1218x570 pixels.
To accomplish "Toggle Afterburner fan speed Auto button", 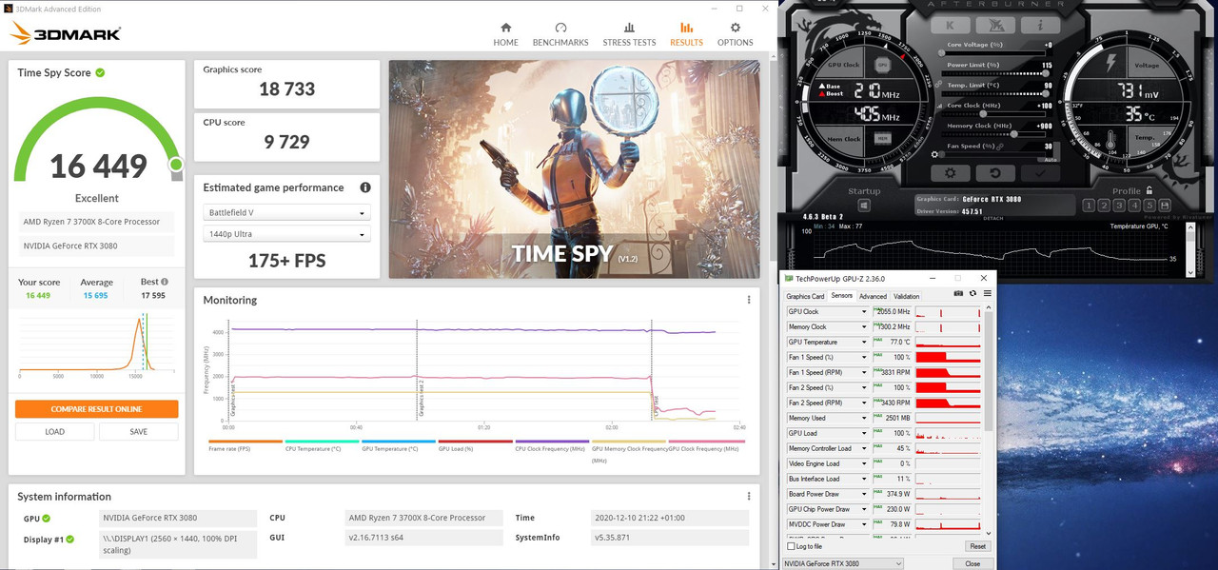I will (1050, 159).
